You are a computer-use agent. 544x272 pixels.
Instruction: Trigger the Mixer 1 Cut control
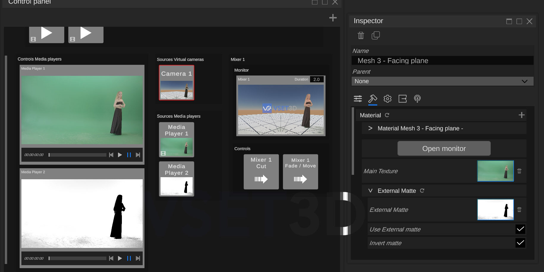[261, 172]
